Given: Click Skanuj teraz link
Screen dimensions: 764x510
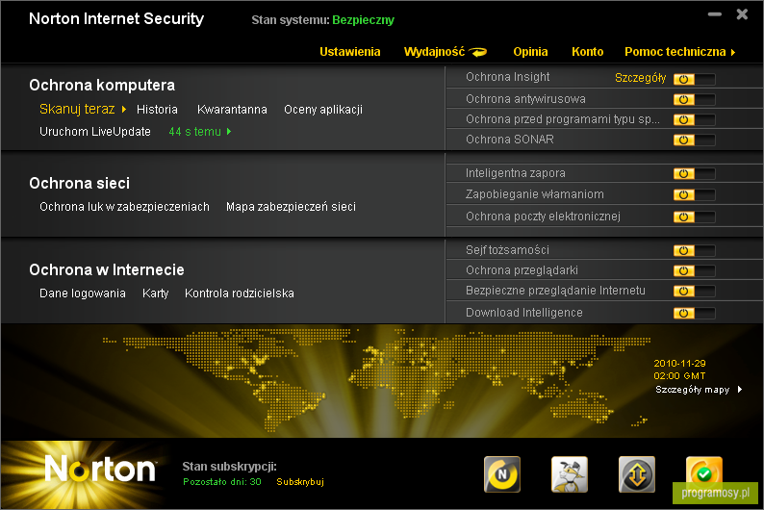Looking at the screenshot, I should point(77,109).
